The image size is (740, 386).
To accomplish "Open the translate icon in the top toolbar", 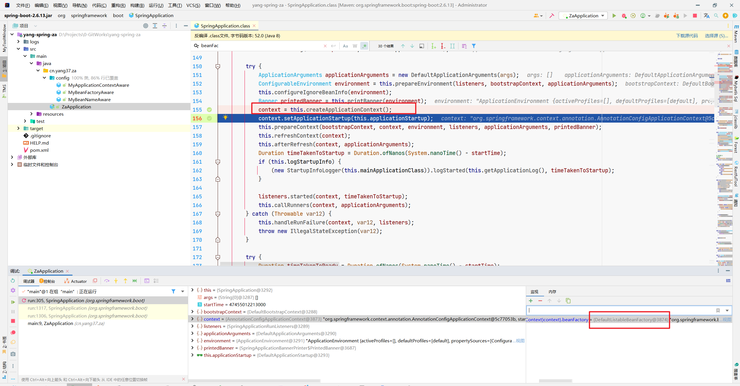I will click(x=706, y=16).
